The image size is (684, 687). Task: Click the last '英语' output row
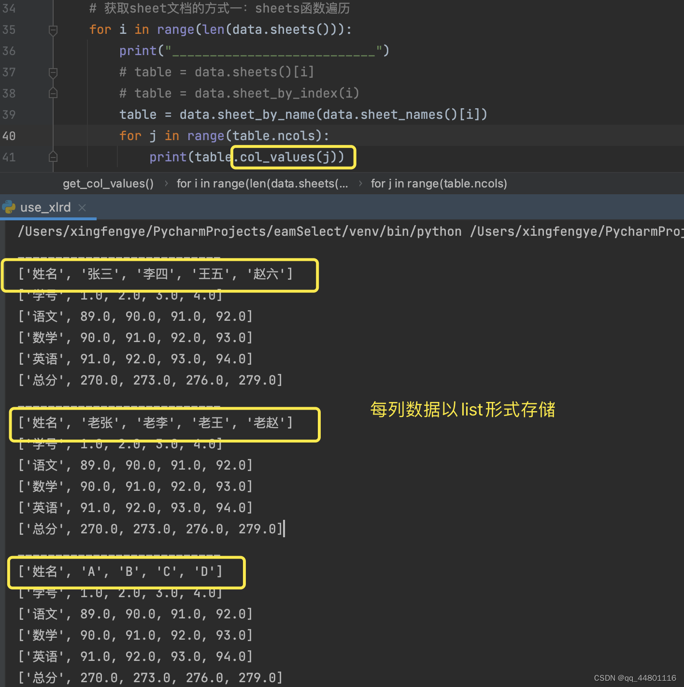point(135,657)
